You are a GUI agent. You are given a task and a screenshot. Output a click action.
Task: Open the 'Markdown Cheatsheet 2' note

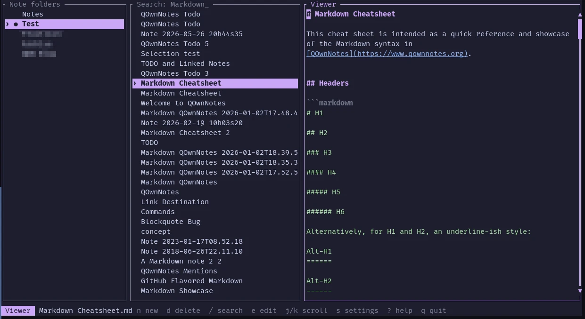tap(185, 133)
